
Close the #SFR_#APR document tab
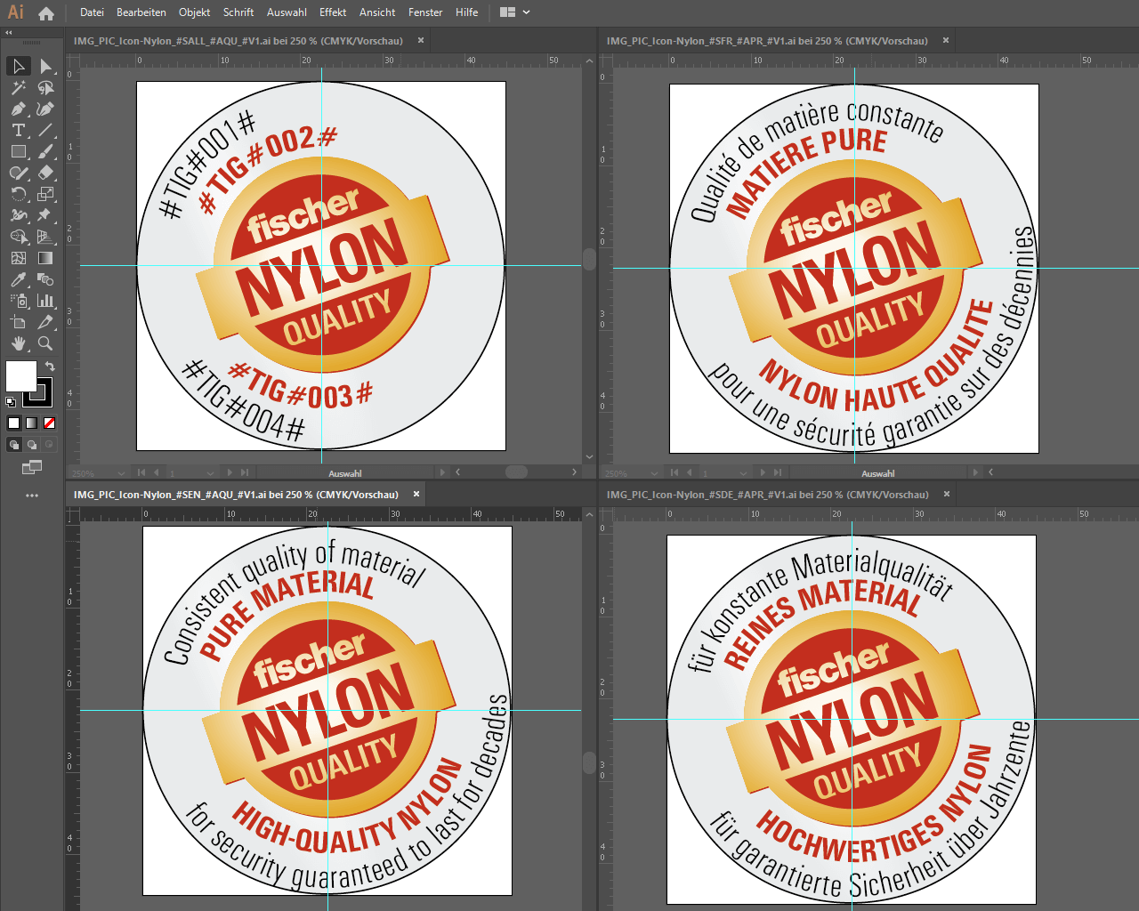click(946, 40)
